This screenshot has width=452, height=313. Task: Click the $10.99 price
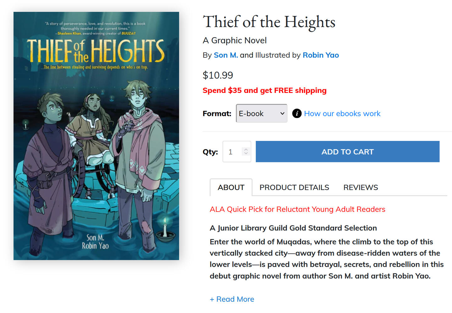tap(218, 75)
